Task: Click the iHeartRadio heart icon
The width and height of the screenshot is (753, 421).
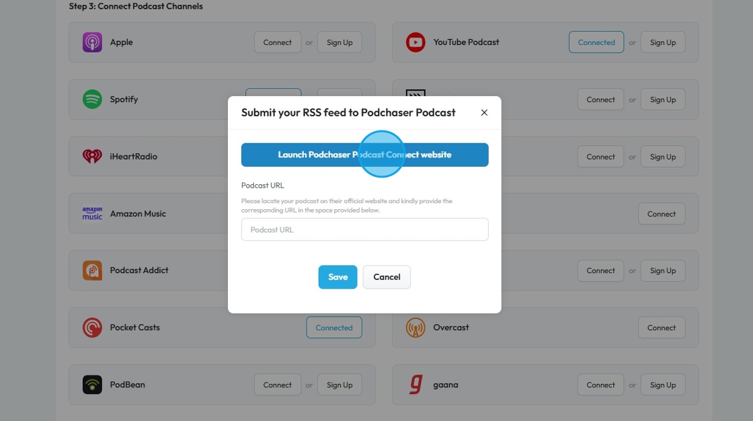Action: coord(92,157)
